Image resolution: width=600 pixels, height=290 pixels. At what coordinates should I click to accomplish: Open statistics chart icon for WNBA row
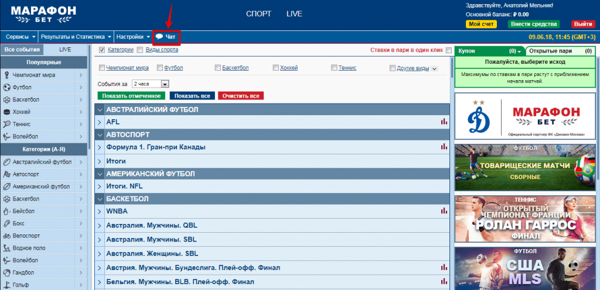[x=444, y=211]
